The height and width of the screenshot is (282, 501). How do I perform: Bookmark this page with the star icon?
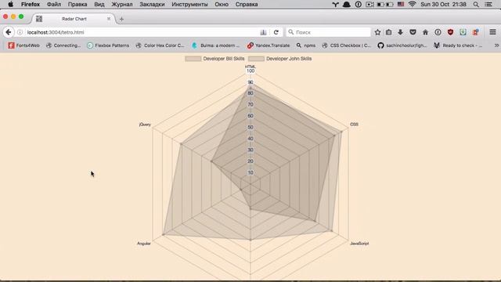pyautogui.click(x=377, y=32)
